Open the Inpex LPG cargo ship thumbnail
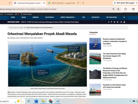Screen dimensions: 138x104 point(95,90)
